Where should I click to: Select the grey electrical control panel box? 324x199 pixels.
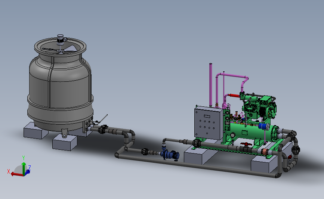click(209, 122)
